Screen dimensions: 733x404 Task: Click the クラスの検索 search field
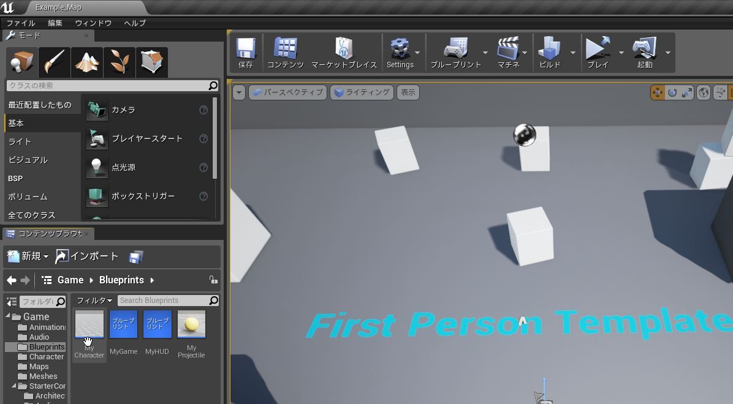[112, 86]
